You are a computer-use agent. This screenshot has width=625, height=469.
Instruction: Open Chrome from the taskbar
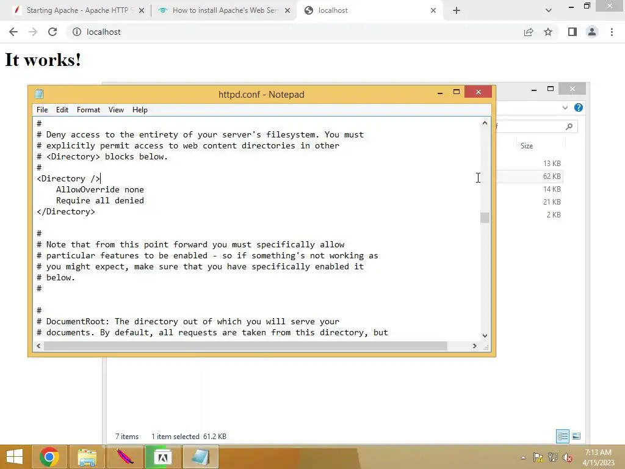pos(49,457)
